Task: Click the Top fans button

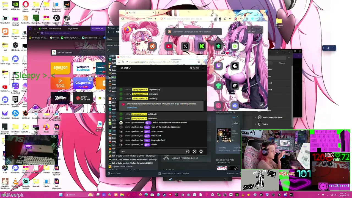Action: click(195, 68)
